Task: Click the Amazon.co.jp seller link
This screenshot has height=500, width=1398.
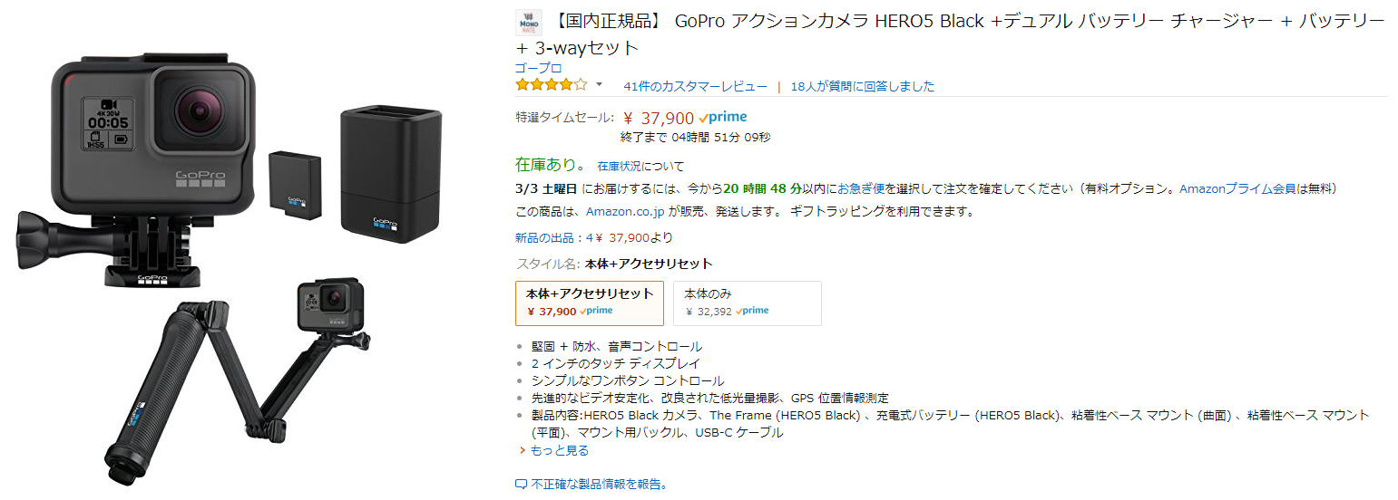Action: tap(625, 212)
